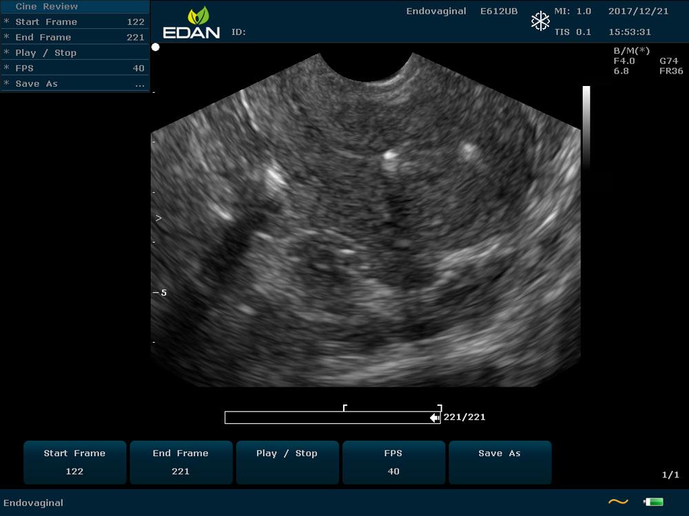Select End Frame in Cine Review menu
The width and height of the screenshot is (689, 516).
pos(74,37)
